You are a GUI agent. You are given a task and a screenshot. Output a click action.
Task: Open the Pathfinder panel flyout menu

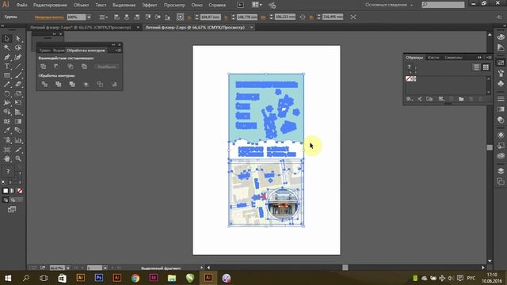(x=118, y=51)
